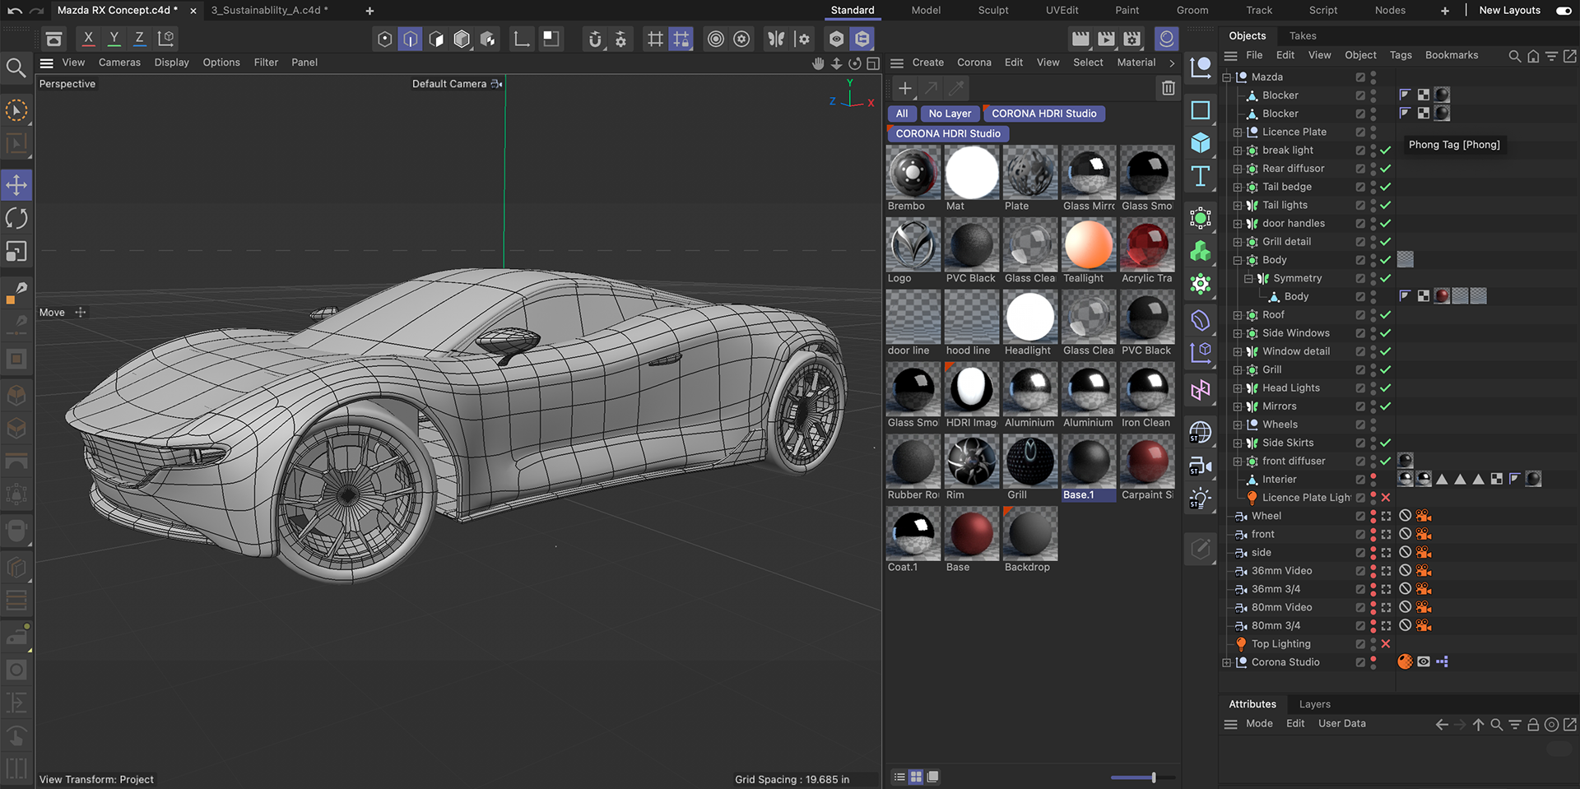Collapse the Body object hierarchy
1580x789 pixels.
pyautogui.click(x=1237, y=261)
